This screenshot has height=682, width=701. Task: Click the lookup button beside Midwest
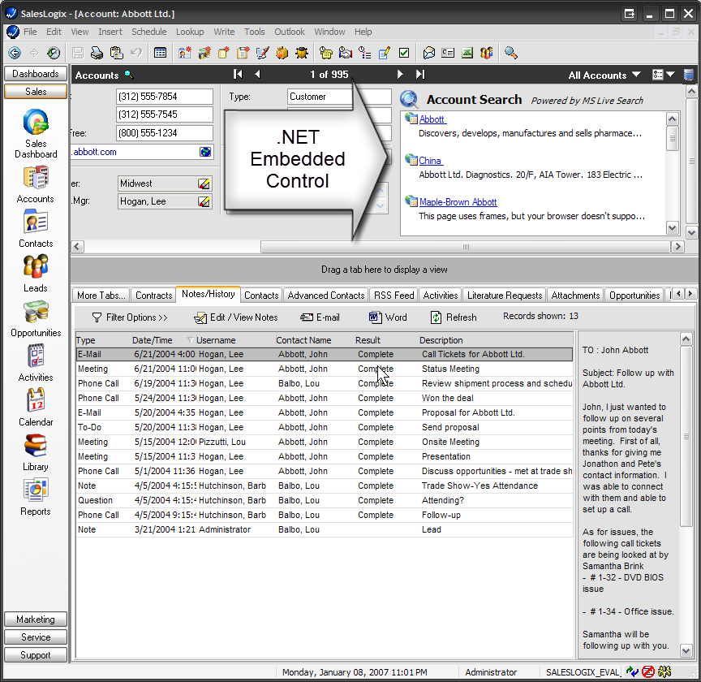[x=204, y=183]
